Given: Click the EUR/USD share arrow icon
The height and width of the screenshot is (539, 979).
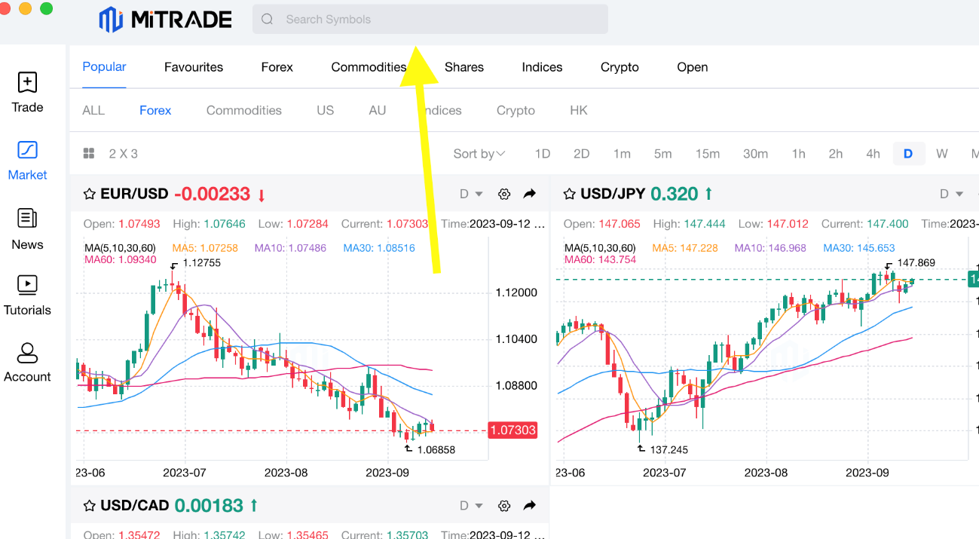Looking at the screenshot, I should 530,194.
